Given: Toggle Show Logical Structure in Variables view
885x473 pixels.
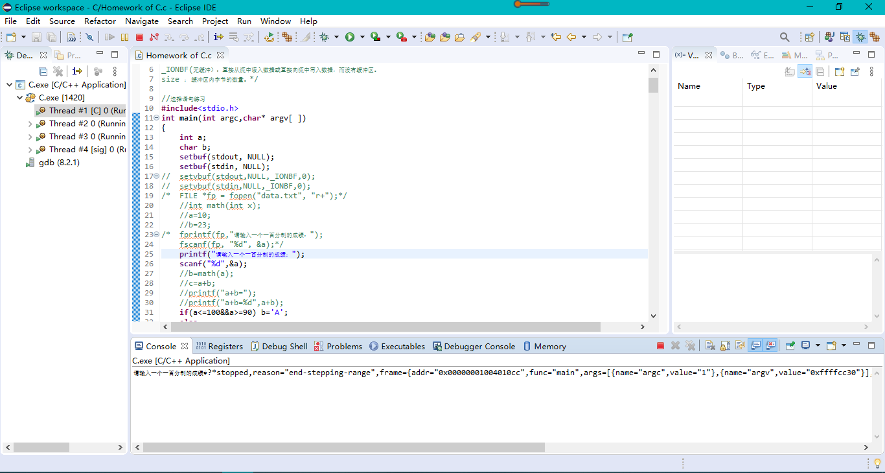Looking at the screenshot, I should tap(805, 71).
